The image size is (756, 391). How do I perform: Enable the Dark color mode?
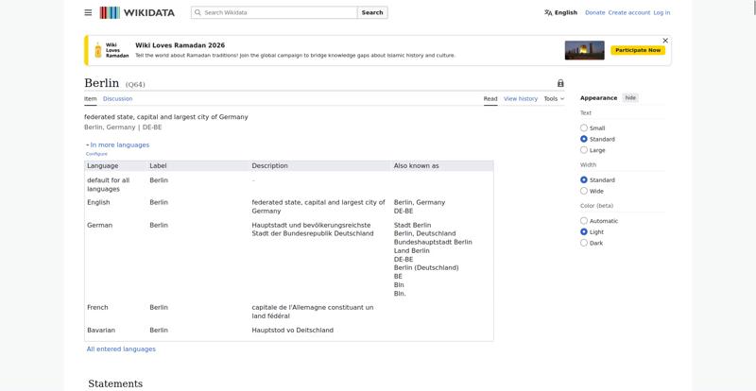584,243
